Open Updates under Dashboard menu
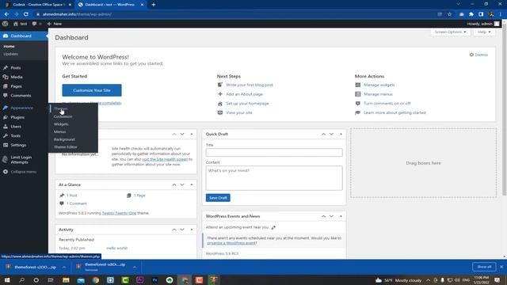 tap(10, 54)
